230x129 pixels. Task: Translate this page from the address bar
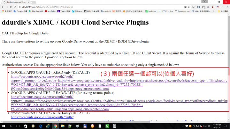point(185,7)
